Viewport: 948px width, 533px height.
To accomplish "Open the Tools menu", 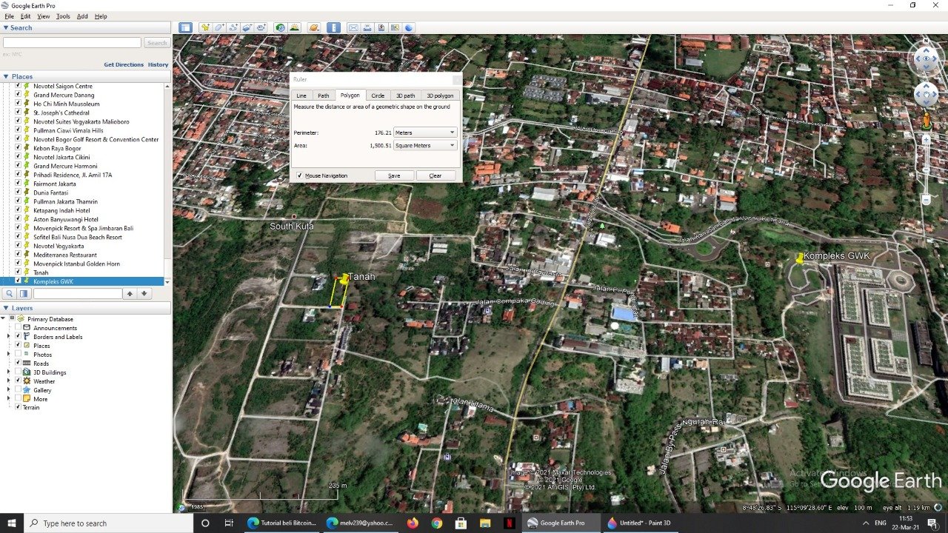I will click(x=63, y=16).
